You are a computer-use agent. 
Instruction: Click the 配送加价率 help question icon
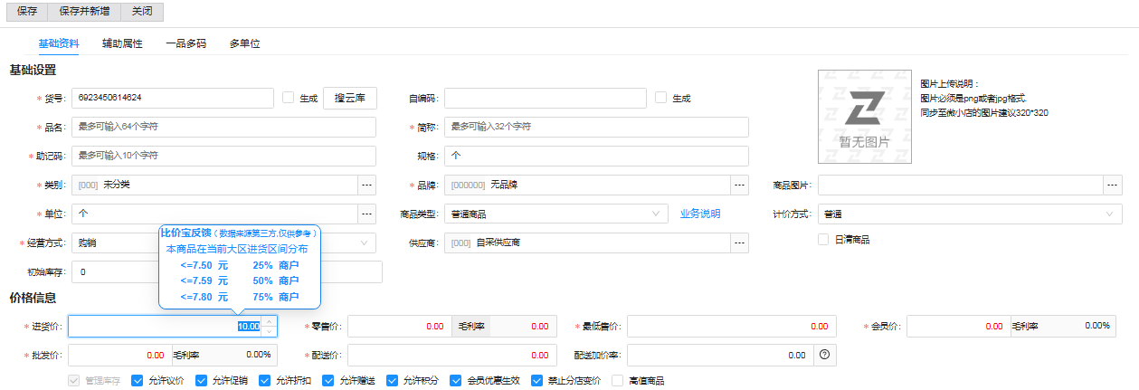(x=824, y=355)
